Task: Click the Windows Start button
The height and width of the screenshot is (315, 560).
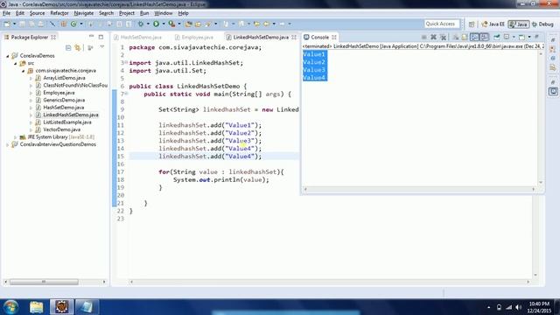Action: [11, 307]
